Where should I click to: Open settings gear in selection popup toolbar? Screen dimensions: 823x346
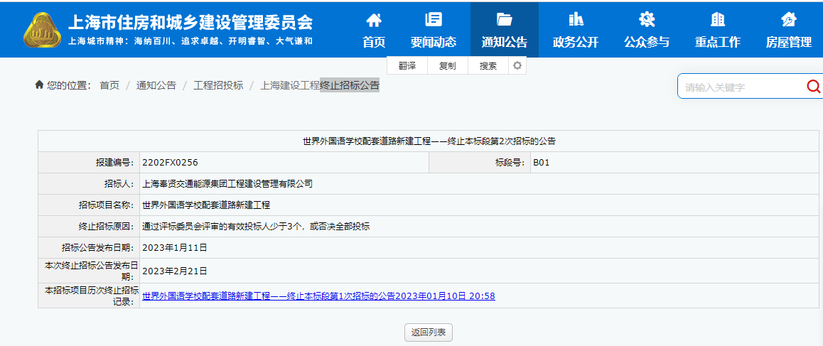517,65
